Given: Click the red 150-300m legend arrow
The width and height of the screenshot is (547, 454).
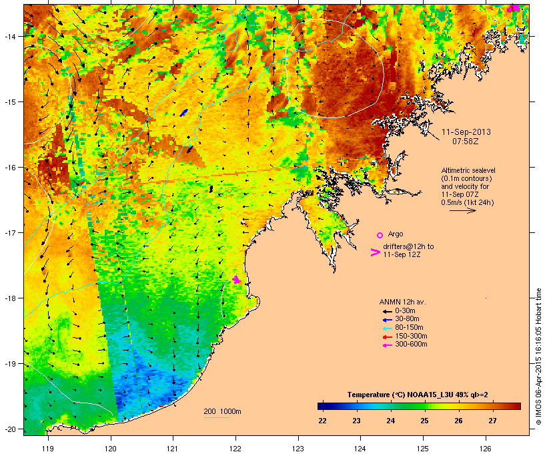Looking at the screenshot, I should [387, 336].
